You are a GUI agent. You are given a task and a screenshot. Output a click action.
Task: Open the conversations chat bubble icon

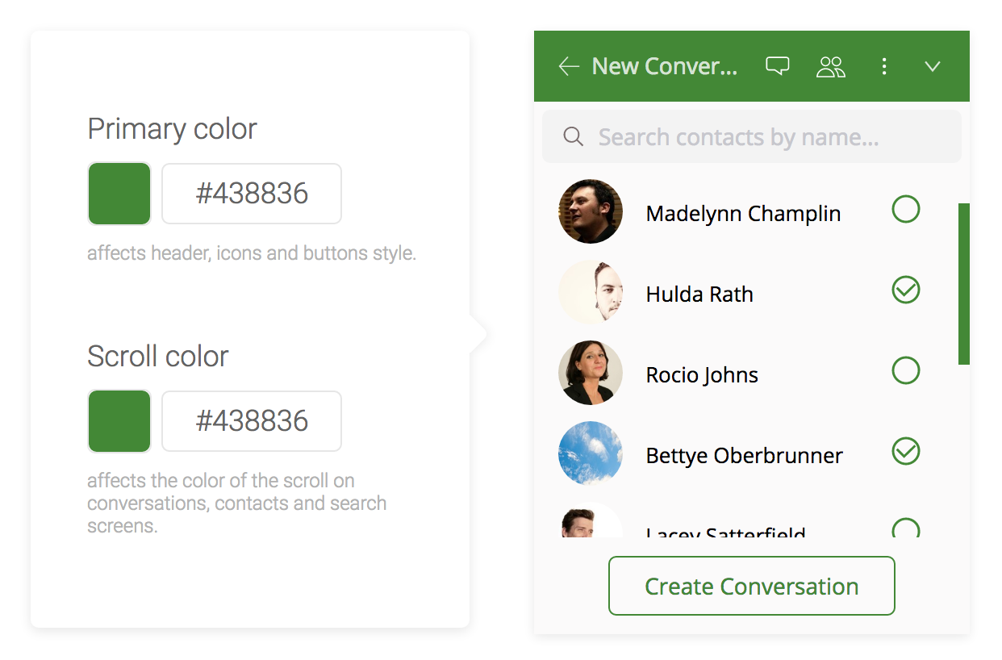coord(777,66)
